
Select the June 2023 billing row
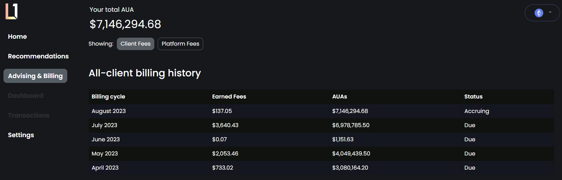point(105,140)
